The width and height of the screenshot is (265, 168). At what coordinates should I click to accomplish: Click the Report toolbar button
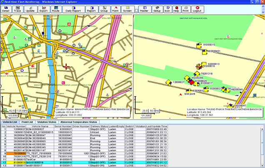pyautogui.click(x=91, y=9)
